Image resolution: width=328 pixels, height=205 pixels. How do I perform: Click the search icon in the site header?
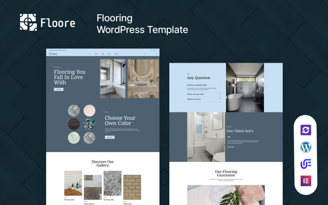156,54
